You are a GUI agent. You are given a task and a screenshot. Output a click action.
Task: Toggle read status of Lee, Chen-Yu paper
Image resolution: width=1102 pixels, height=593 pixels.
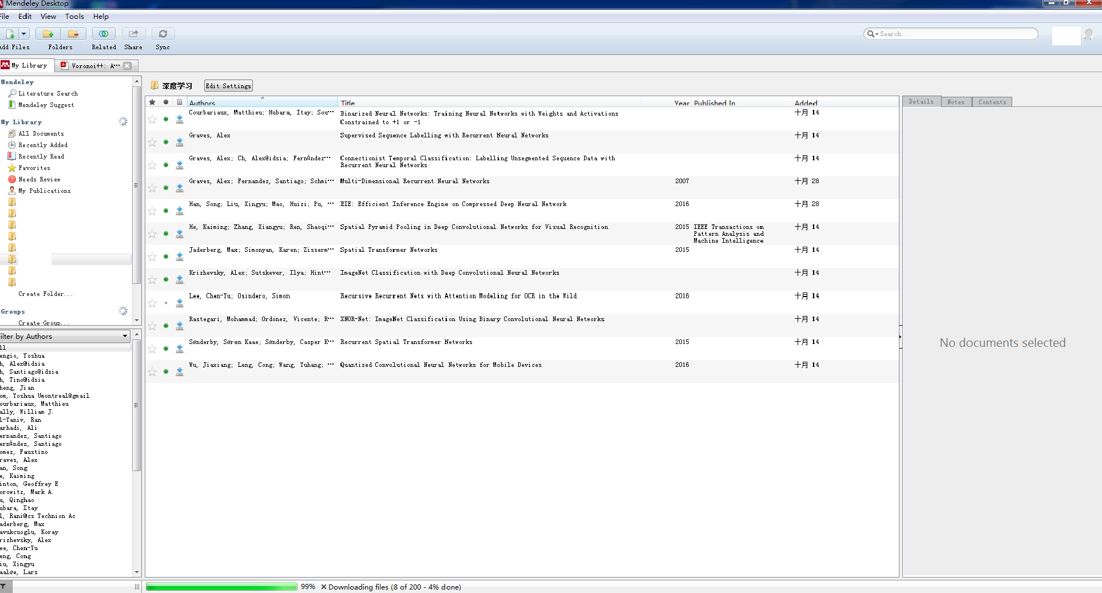point(166,303)
